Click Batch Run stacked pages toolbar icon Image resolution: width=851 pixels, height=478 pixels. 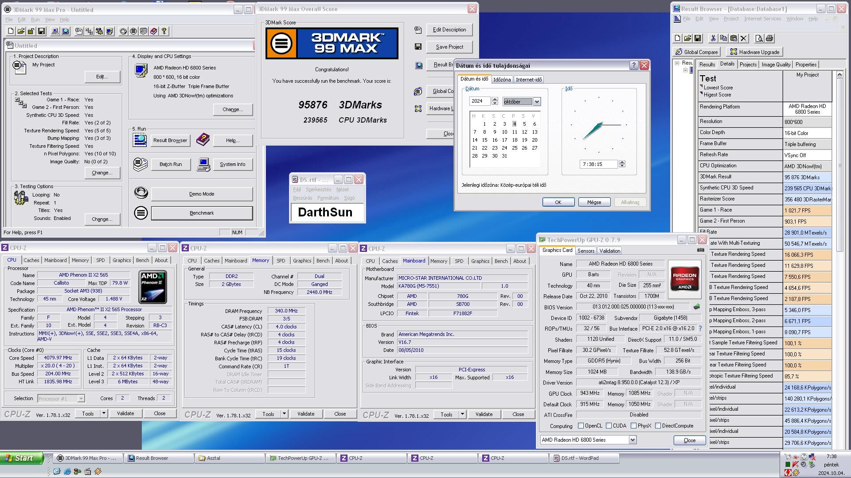tap(144, 31)
